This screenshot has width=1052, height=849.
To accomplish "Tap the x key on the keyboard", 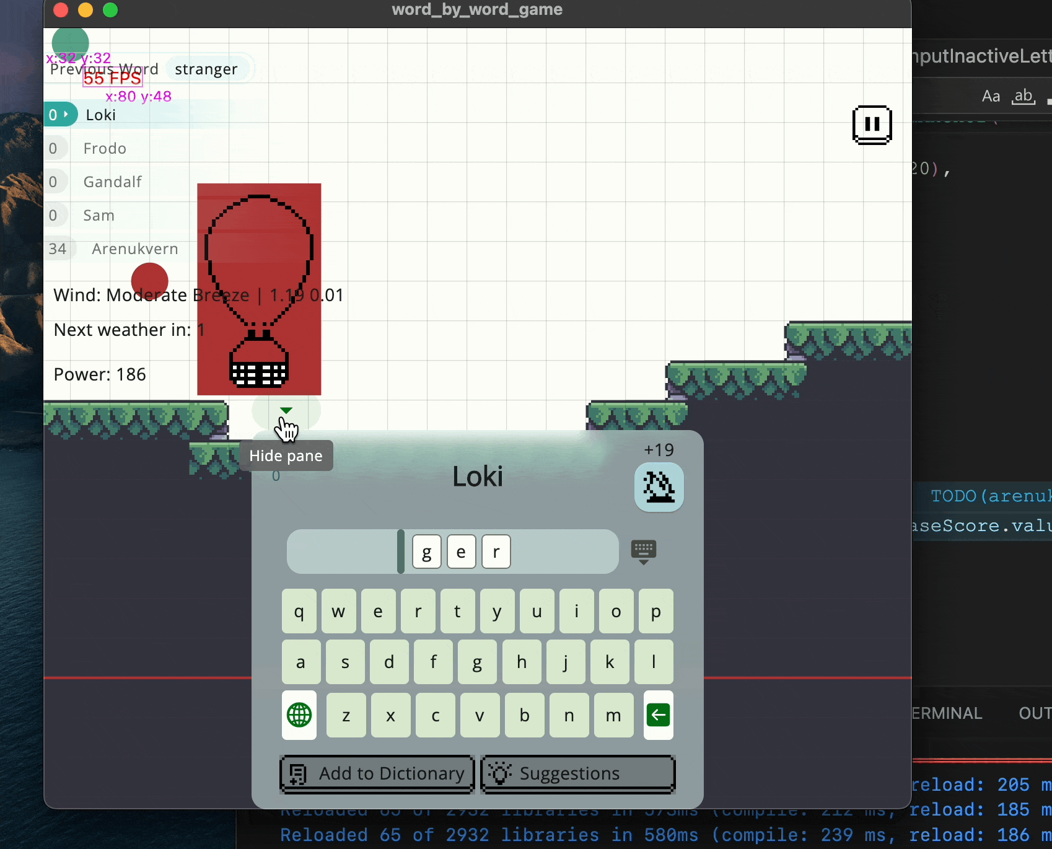I will [391, 715].
